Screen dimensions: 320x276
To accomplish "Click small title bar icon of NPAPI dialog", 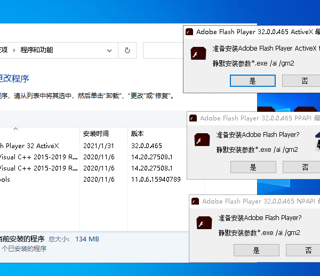I will click(x=195, y=201).
